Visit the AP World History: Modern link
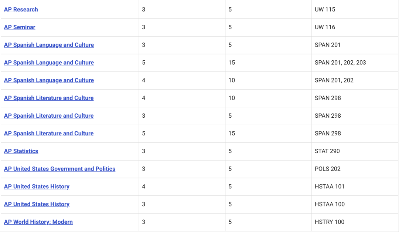Image resolution: width=399 pixels, height=232 pixels. click(38, 222)
